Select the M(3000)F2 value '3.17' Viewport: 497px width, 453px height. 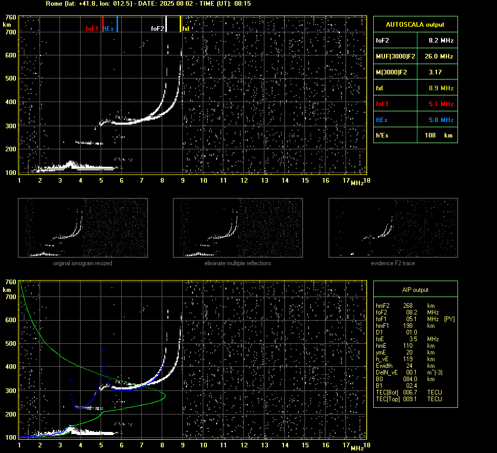pos(435,72)
